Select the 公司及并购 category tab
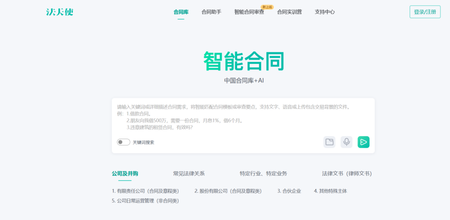 [125, 173]
